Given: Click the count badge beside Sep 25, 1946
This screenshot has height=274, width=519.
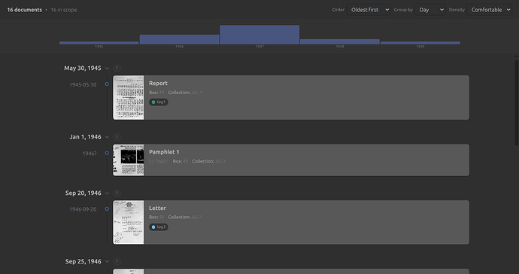Looking at the screenshot, I should click(117, 261).
